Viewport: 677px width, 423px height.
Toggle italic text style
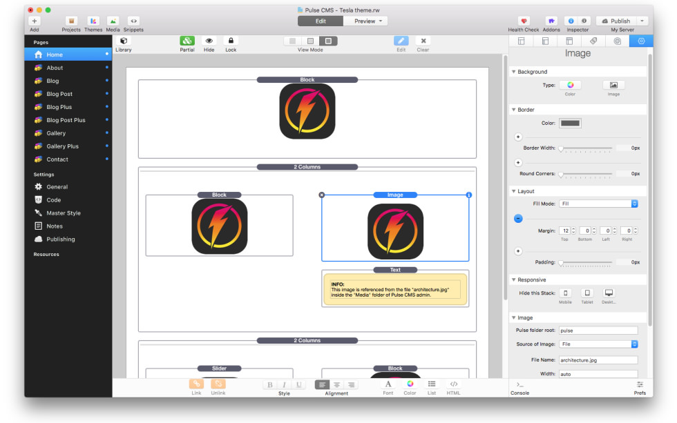pos(284,384)
